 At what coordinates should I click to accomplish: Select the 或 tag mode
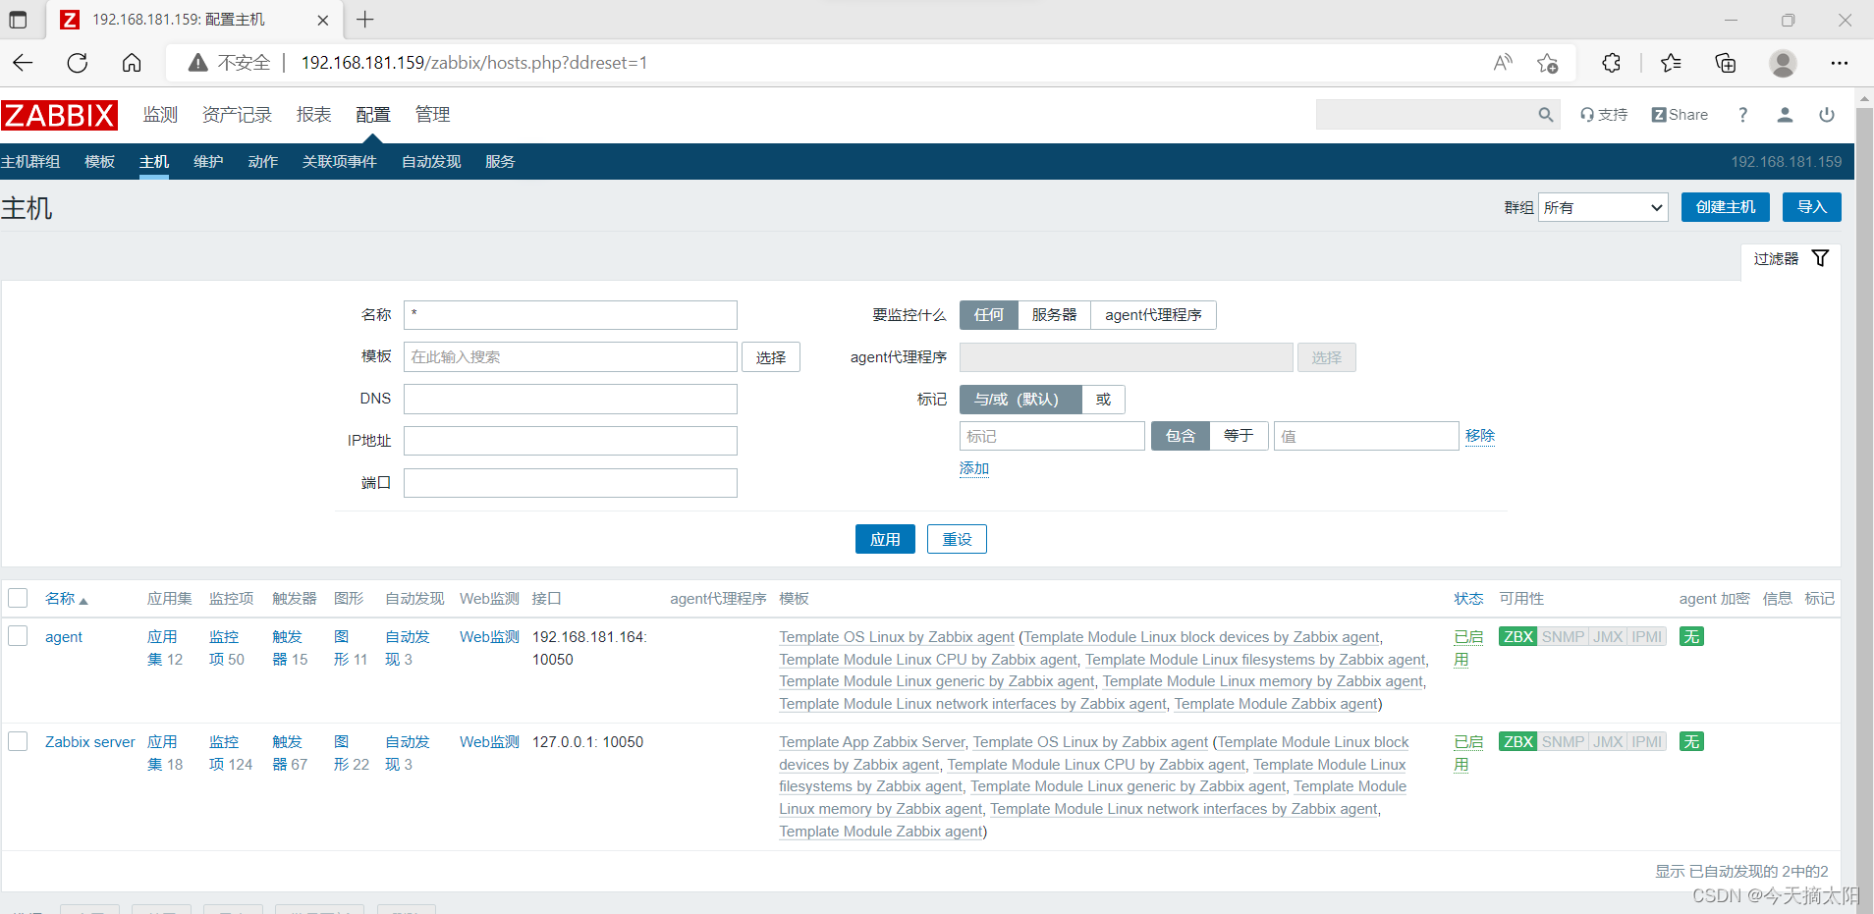tap(1103, 399)
